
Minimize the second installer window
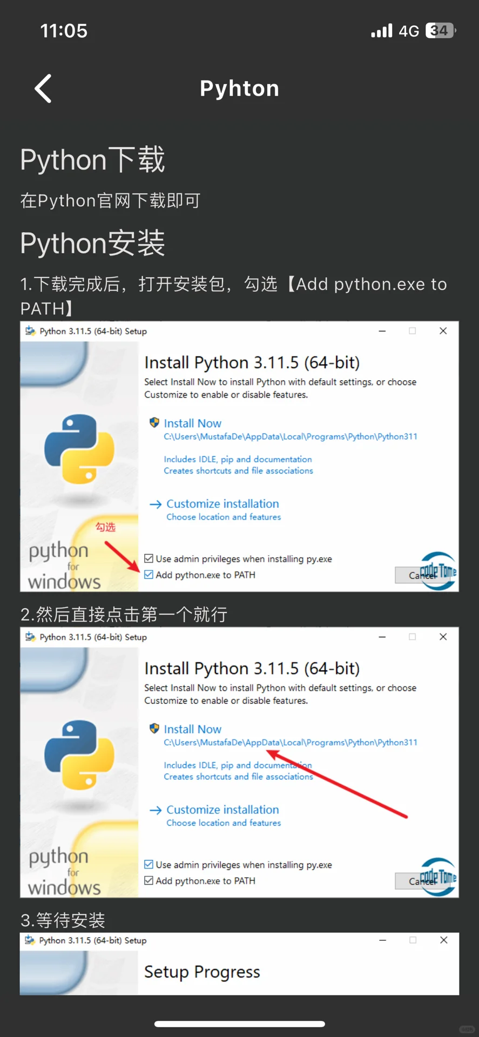(x=382, y=637)
